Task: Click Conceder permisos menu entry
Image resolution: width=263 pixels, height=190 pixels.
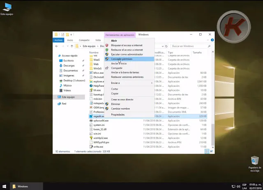Action: click(129, 59)
